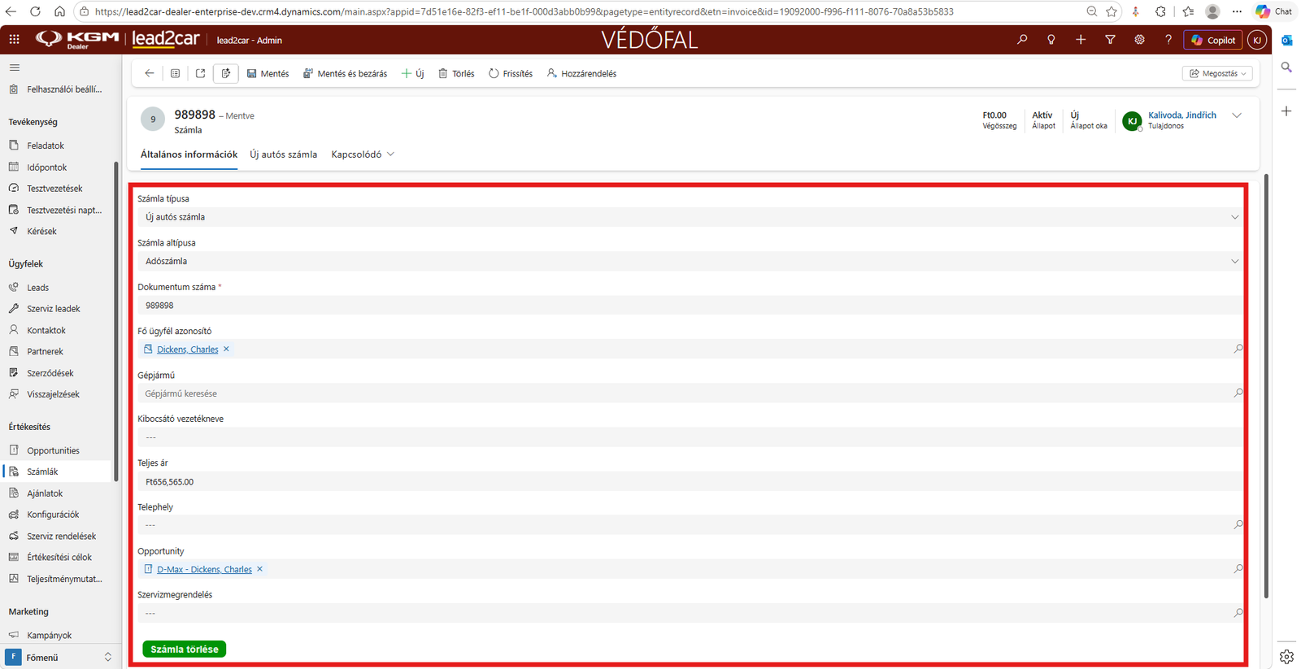The width and height of the screenshot is (1301, 669).
Task: Click the green Számla törlése button
Action: pyautogui.click(x=185, y=649)
